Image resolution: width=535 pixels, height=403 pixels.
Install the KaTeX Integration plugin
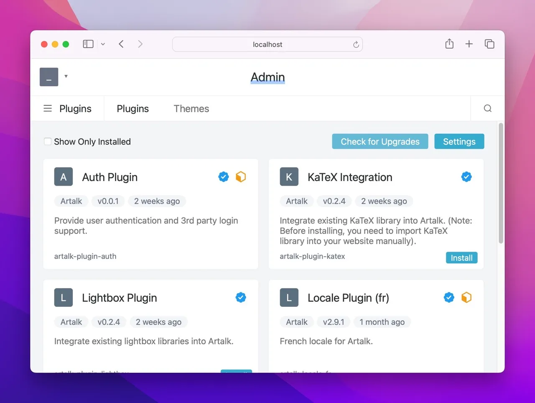point(461,258)
